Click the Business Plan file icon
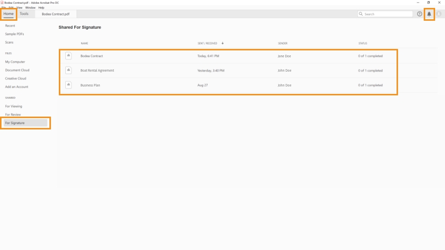Viewport: 445px width, 250px height. tap(68, 85)
